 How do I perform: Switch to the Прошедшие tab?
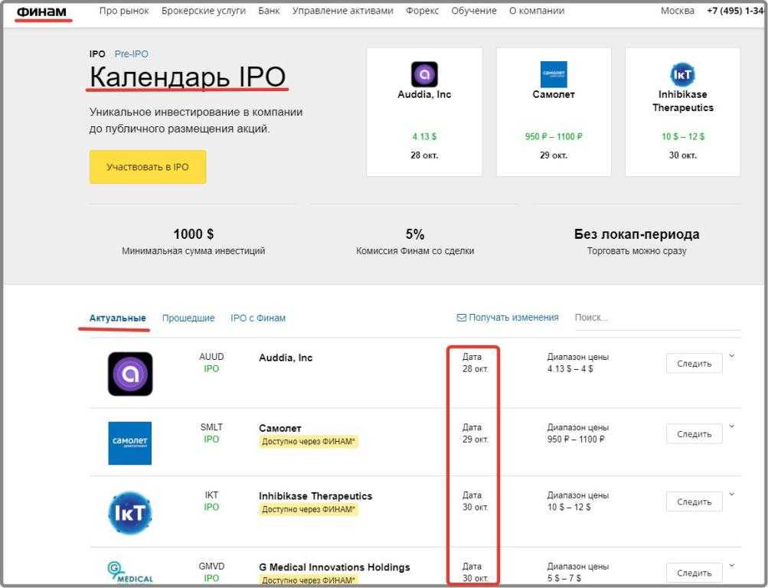188,318
